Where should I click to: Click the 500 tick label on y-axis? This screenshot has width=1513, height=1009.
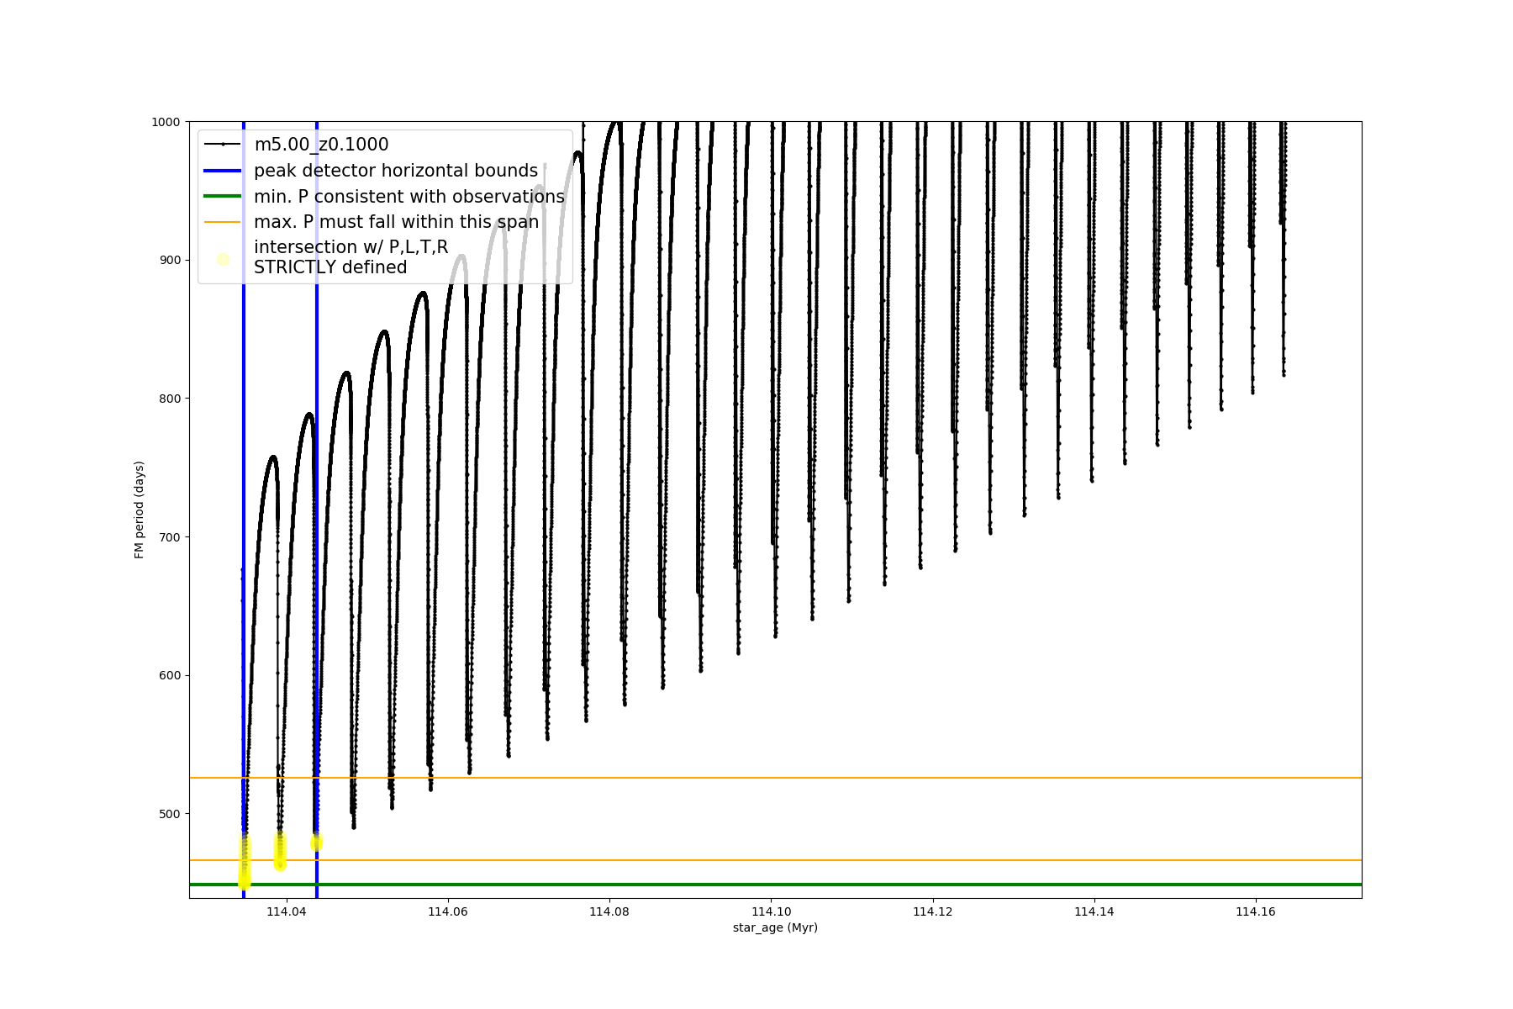tap(169, 814)
